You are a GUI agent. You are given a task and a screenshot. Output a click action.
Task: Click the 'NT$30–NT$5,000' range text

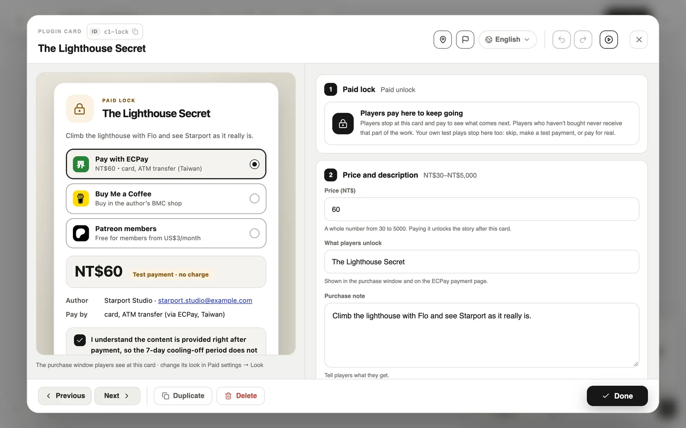point(450,175)
